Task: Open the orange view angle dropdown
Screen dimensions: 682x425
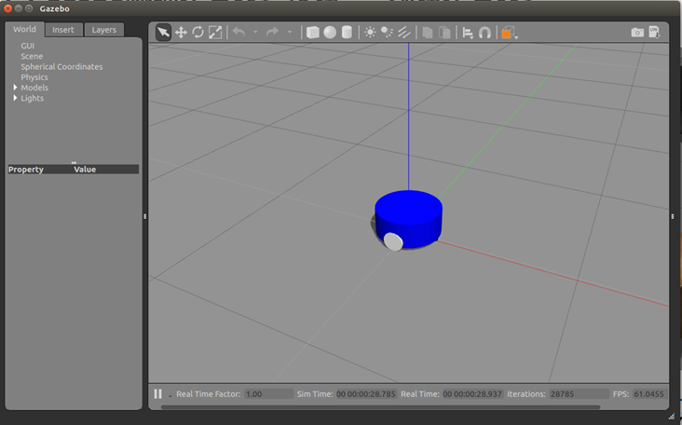Action: (x=510, y=33)
